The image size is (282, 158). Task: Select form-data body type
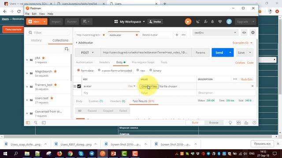point(78,70)
